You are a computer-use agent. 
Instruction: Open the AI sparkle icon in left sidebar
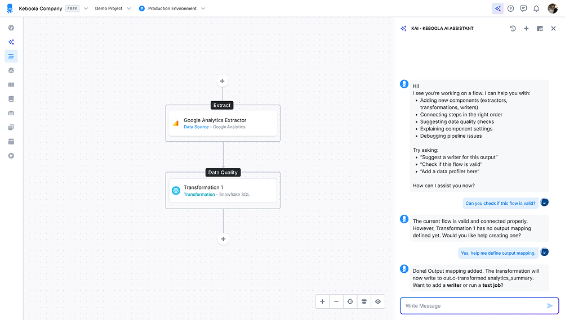(x=11, y=42)
